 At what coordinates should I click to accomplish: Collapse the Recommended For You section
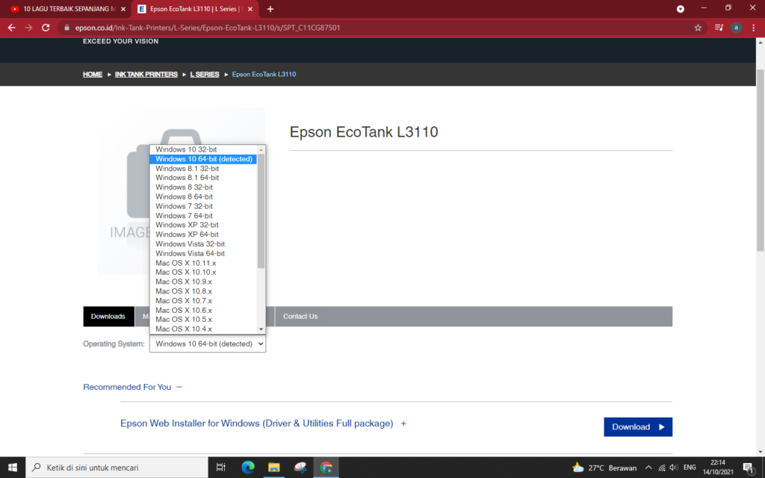coord(179,387)
